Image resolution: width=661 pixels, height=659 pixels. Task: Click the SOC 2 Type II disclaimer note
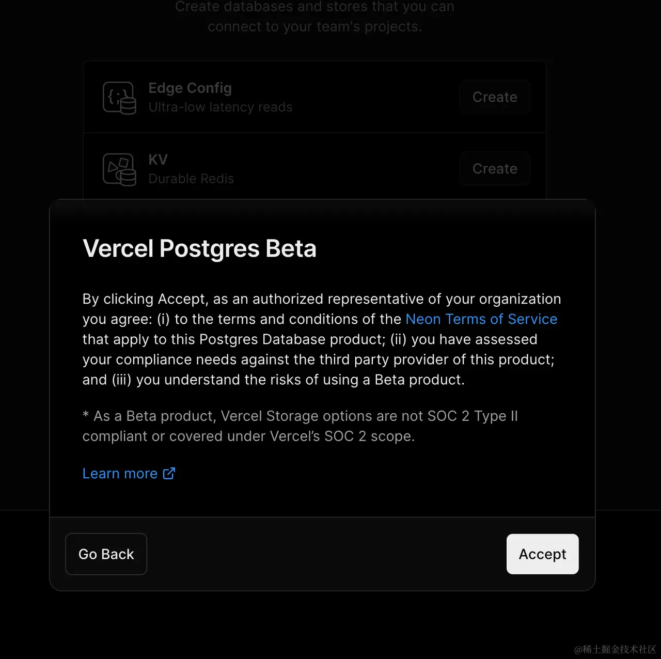click(300, 426)
